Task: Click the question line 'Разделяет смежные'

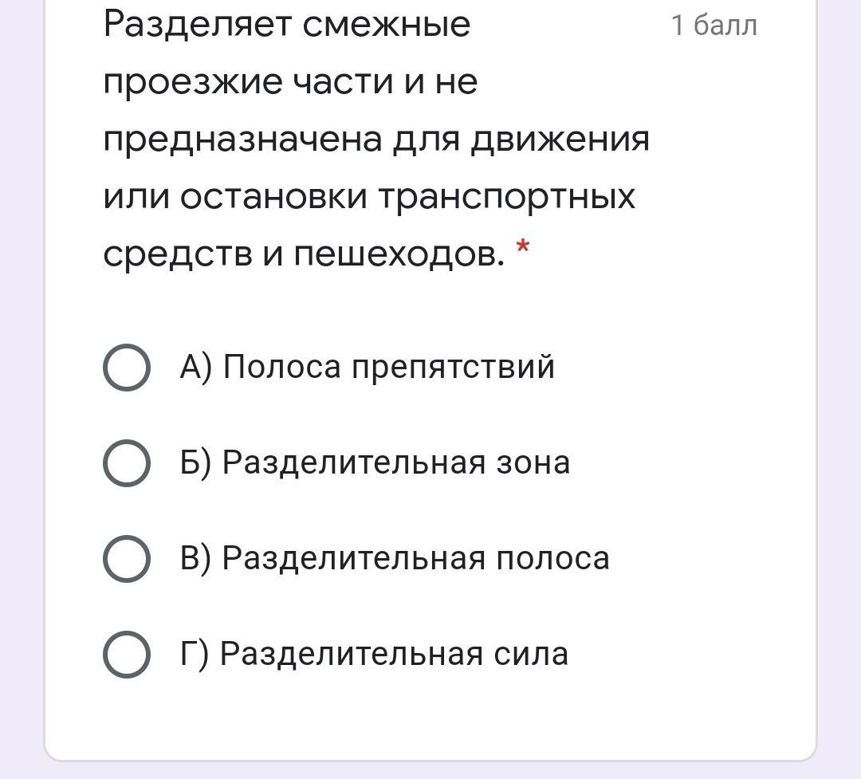Action: tap(287, 26)
